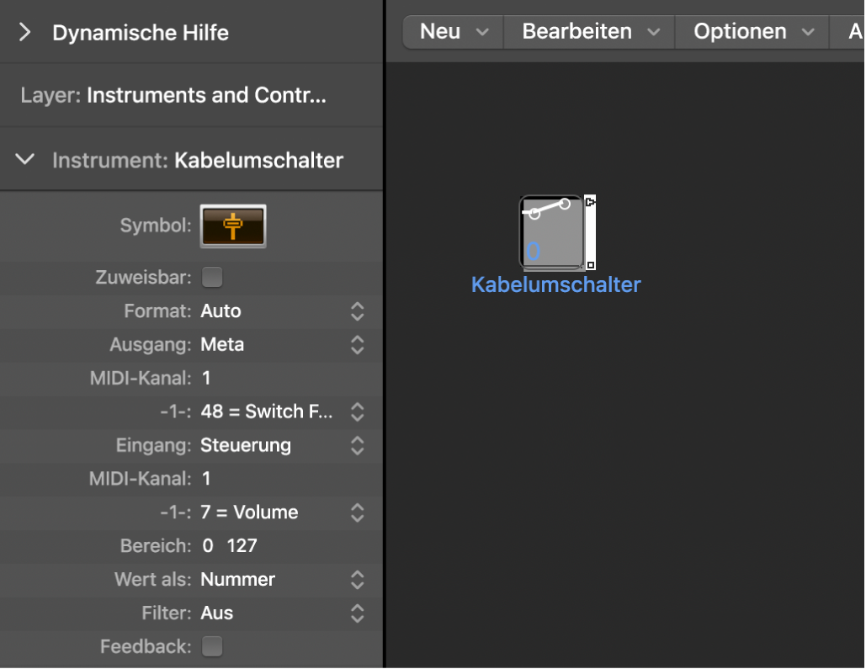
Task: Select the Kabelumschalter object in the workspace
Action: point(553,233)
